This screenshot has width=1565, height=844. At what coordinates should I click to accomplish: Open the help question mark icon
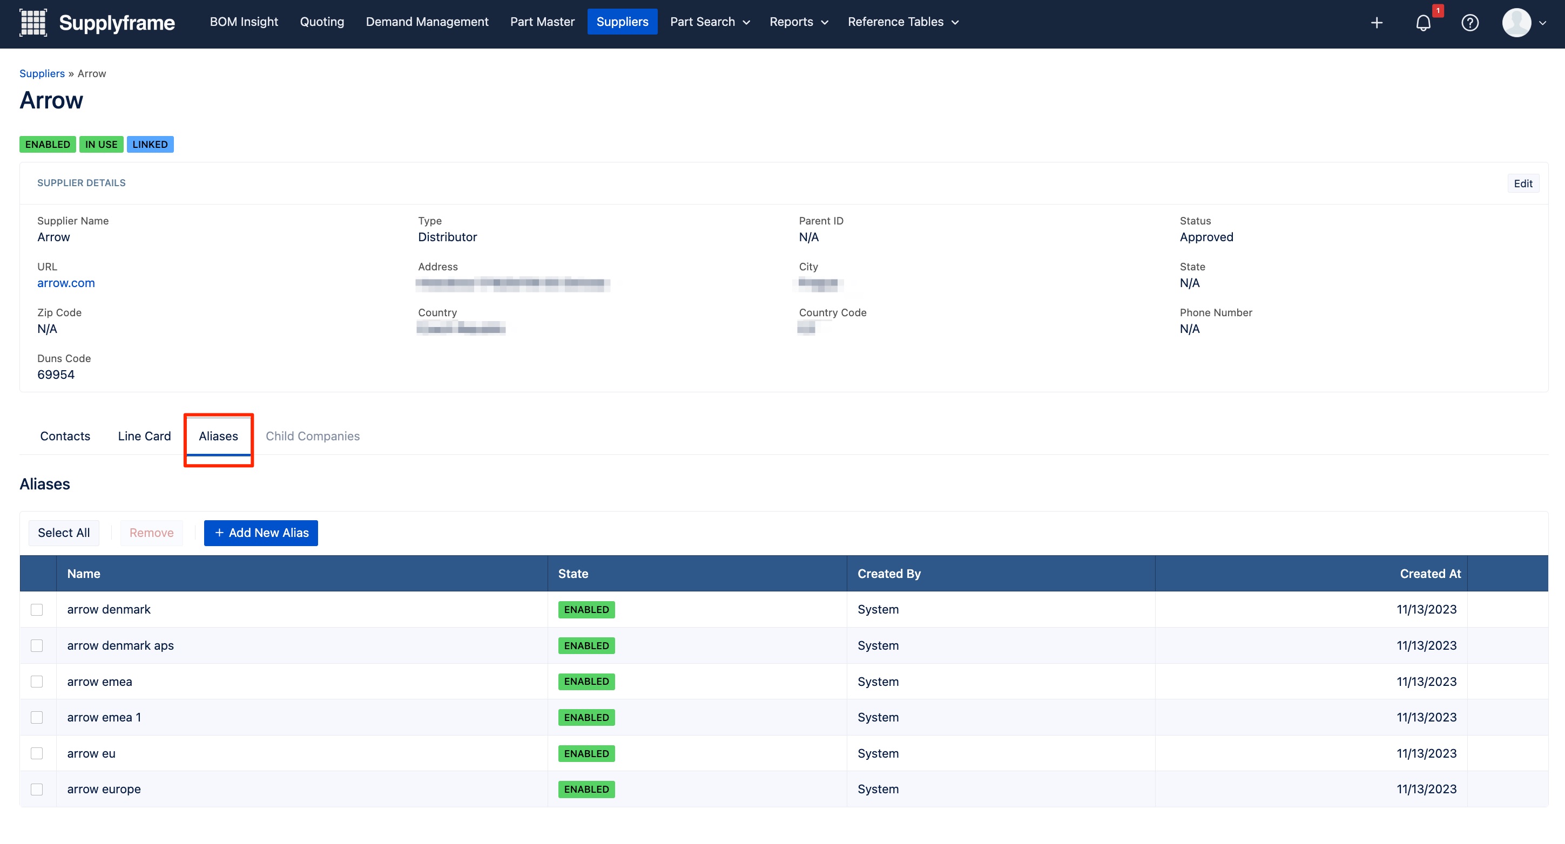click(x=1469, y=23)
